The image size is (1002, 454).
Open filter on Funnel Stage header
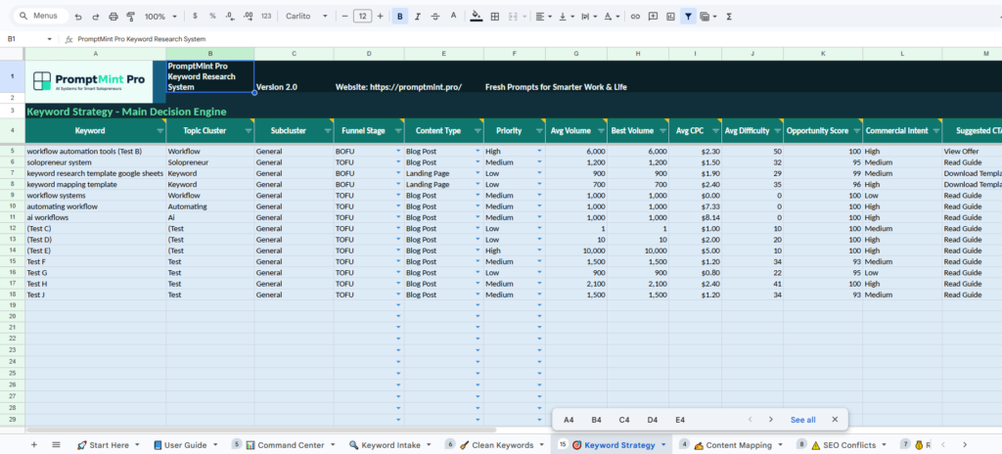click(399, 130)
